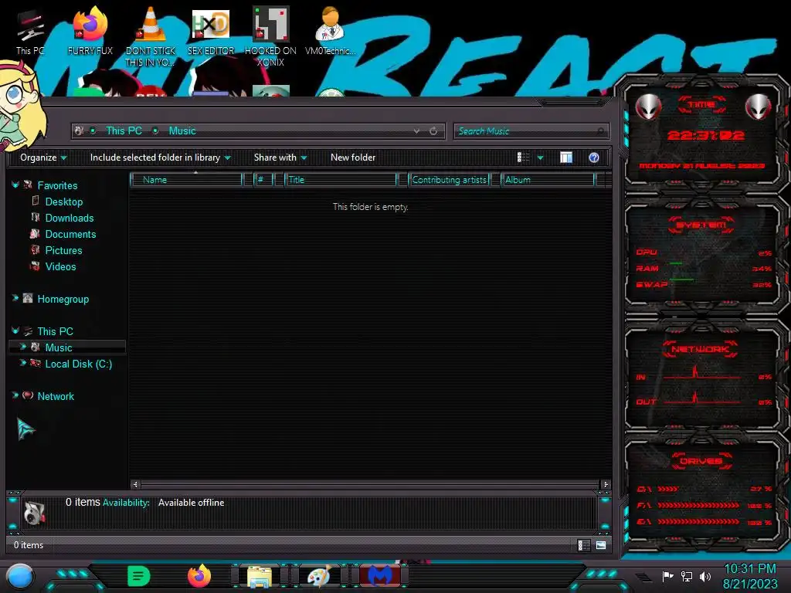This screenshot has width=791, height=593.
Task: Click the network tray icon
Action: (x=687, y=576)
